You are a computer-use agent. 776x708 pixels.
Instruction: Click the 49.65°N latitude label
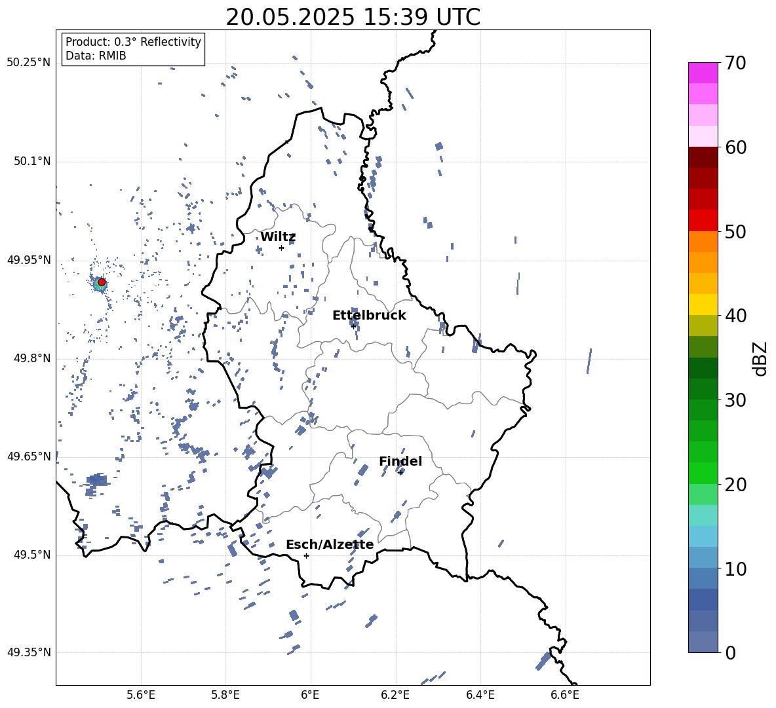click(x=29, y=456)
